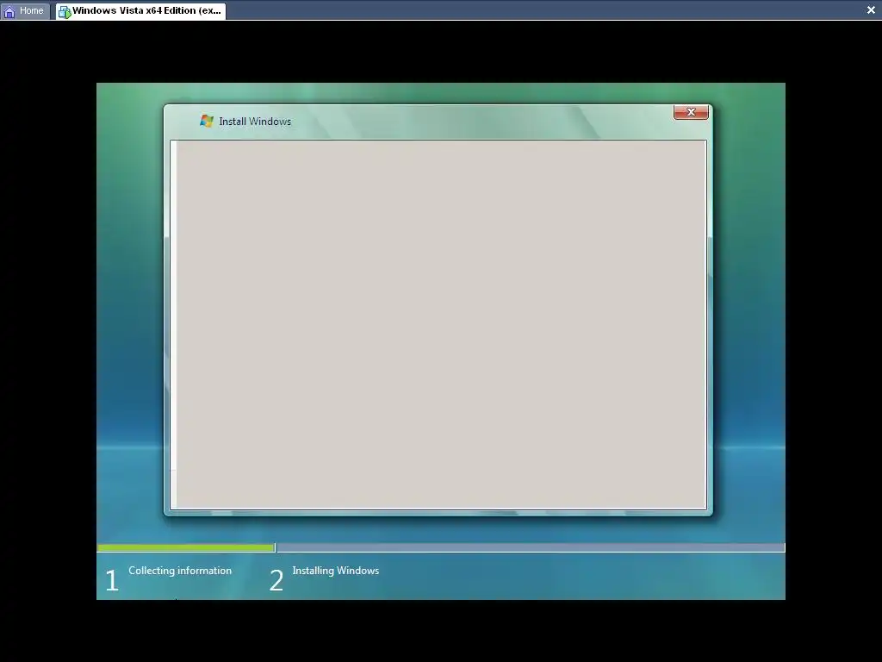Click the Install Windows title text
This screenshot has height=662, width=882.
pyautogui.click(x=255, y=122)
